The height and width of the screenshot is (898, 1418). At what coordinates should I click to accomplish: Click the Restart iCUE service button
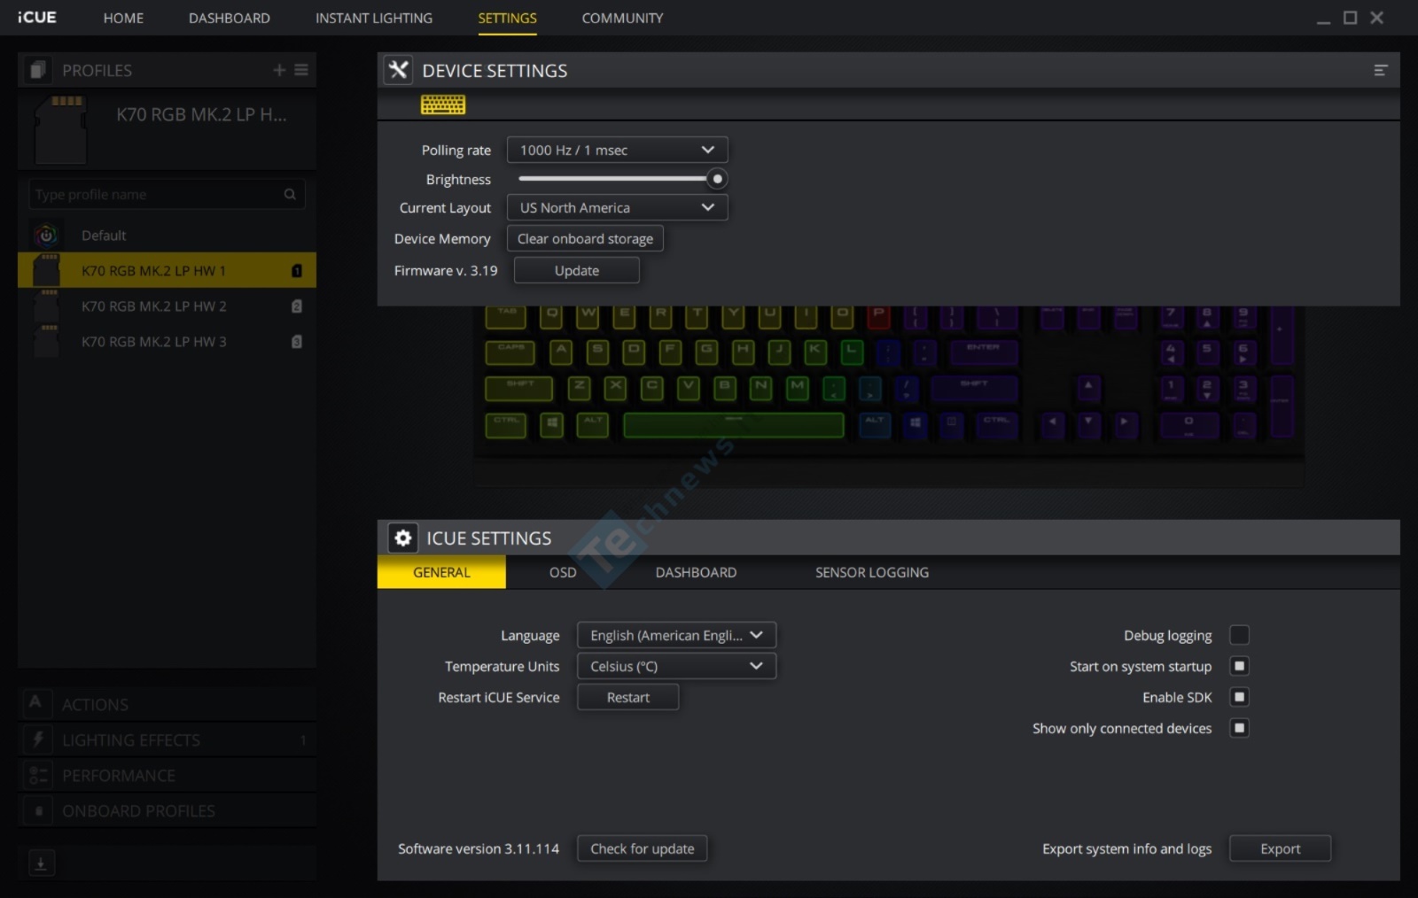[628, 697]
